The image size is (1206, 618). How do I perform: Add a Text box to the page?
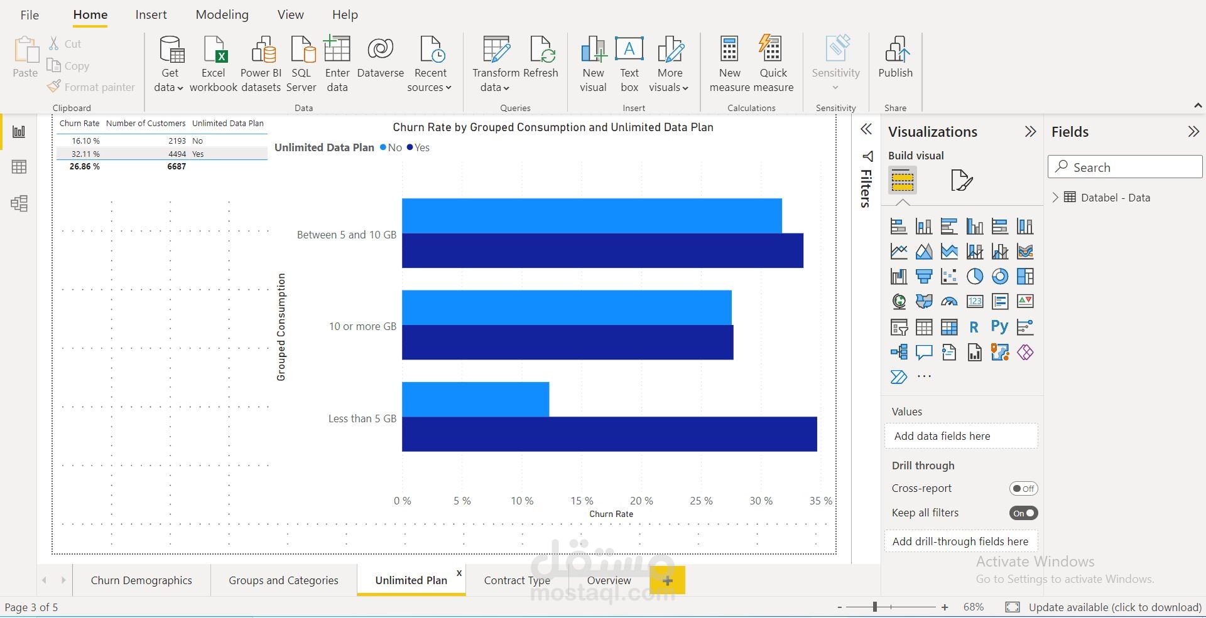(x=629, y=64)
